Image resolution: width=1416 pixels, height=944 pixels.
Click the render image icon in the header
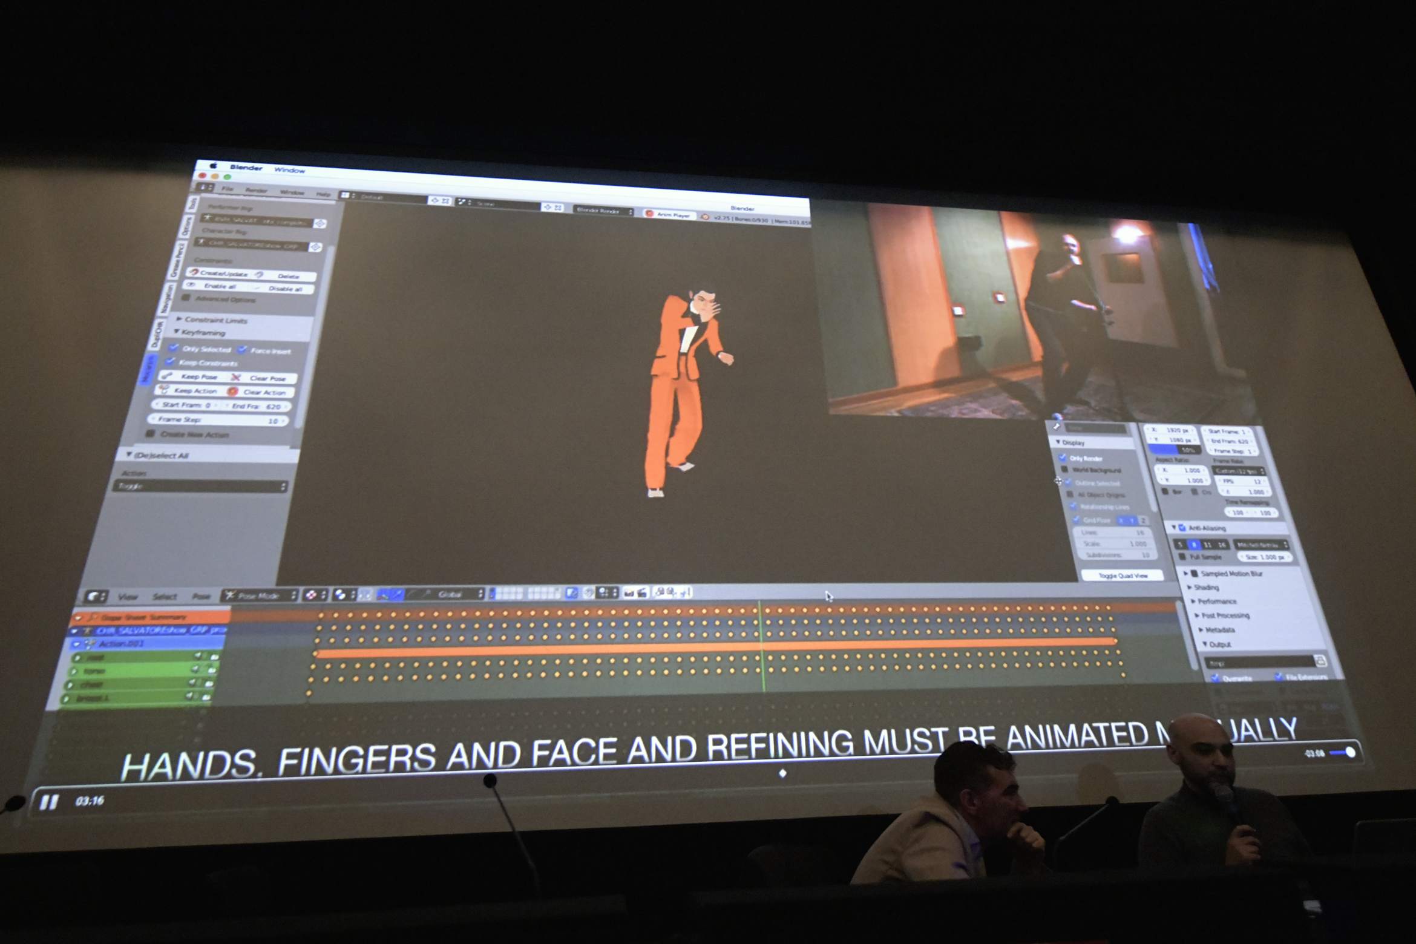point(629,592)
